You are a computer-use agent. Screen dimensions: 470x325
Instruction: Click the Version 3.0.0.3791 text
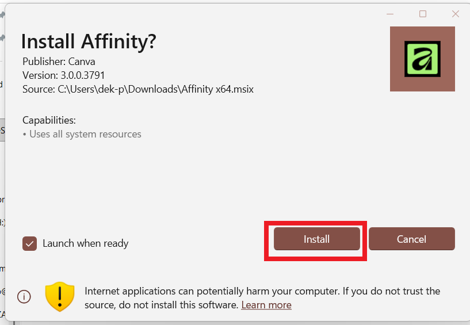[63, 75]
